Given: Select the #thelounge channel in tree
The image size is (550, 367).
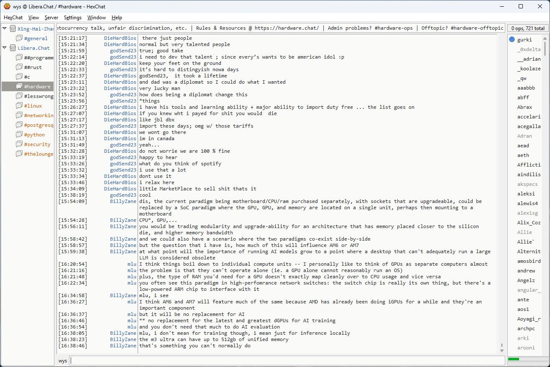Looking at the screenshot, I should click(x=38, y=154).
